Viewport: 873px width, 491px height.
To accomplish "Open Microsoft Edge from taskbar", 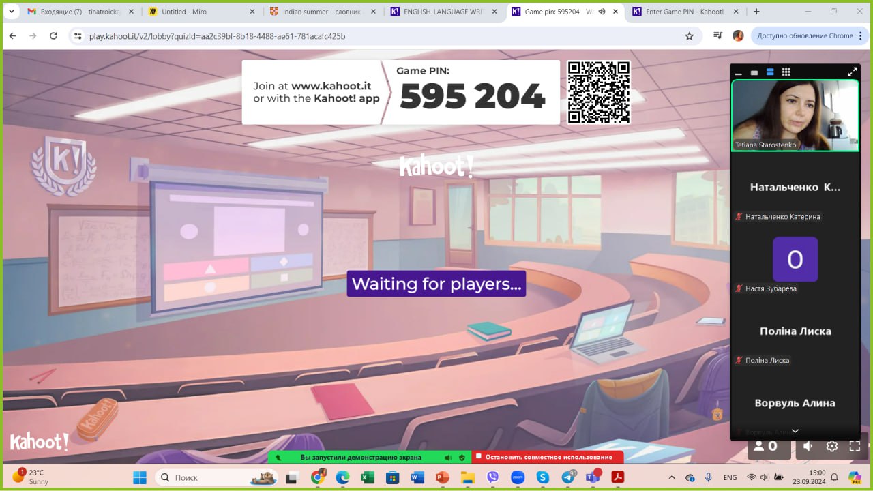I will (343, 477).
